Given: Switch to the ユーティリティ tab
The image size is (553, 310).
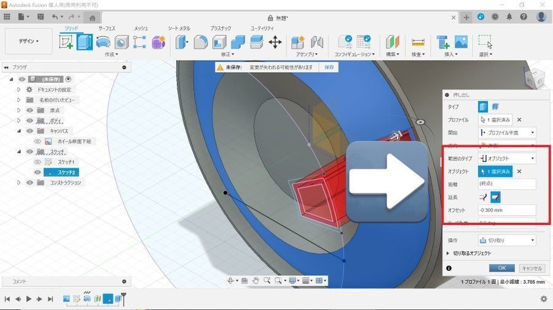Looking at the screenshot, I should (262, 28).
